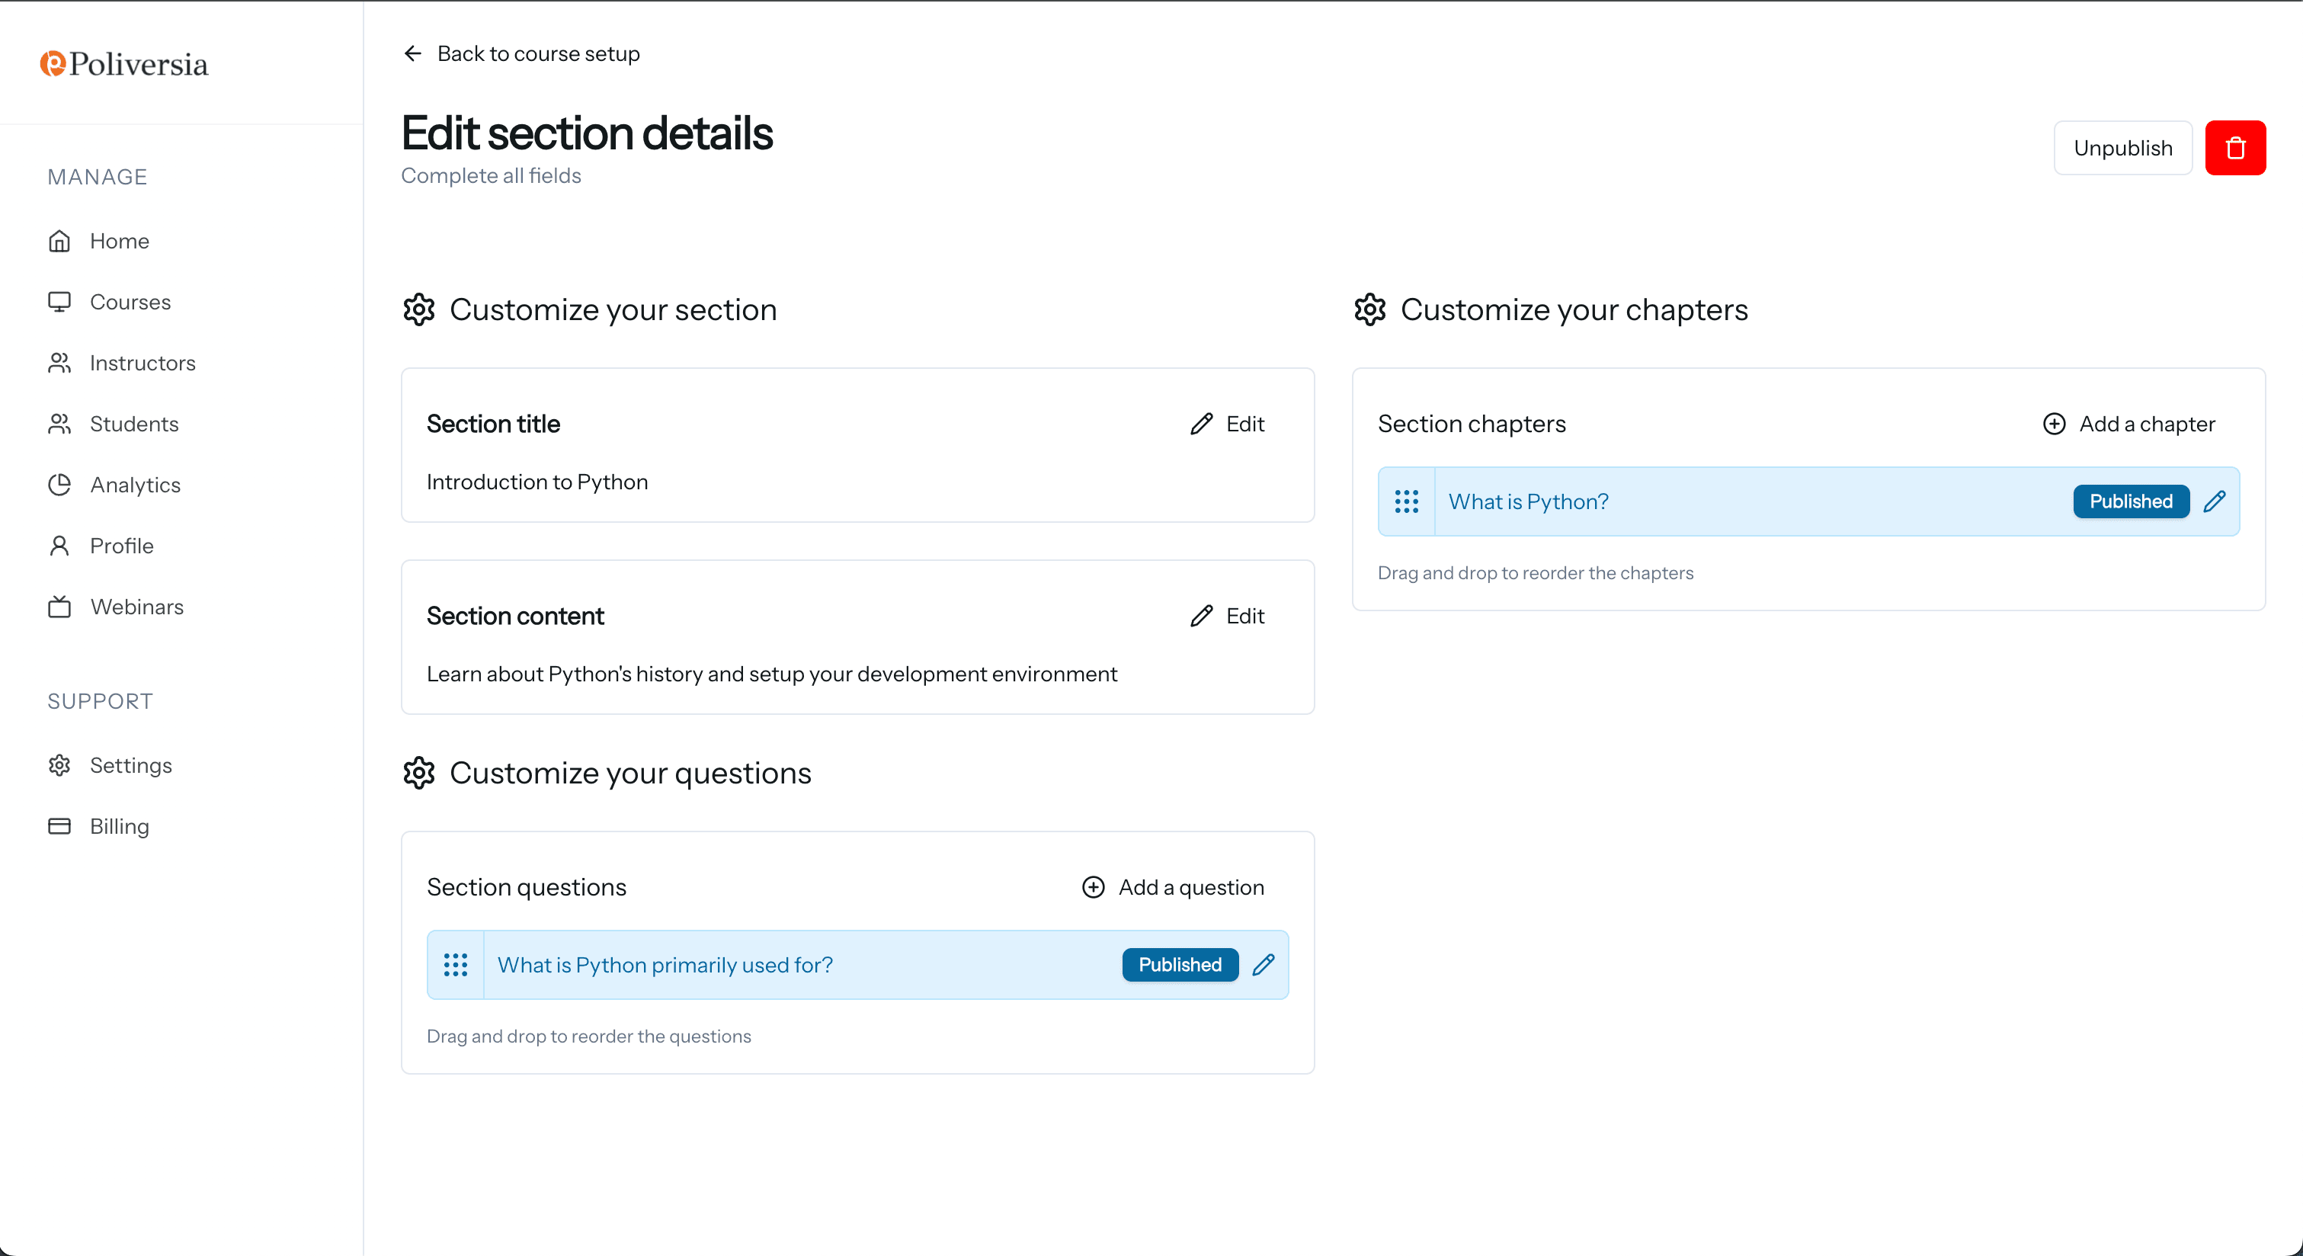Grab drag handle of Python primarily used question
2303x1256 pixels.
tap(455, 965)
